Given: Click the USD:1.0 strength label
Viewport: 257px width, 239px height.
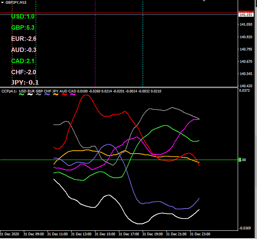Looking at the screenshot, I should click(23, 16).
